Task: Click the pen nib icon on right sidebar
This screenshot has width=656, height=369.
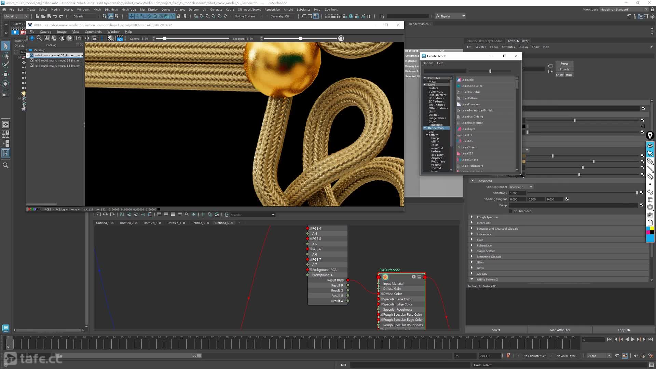Action: tap(650, 136)
